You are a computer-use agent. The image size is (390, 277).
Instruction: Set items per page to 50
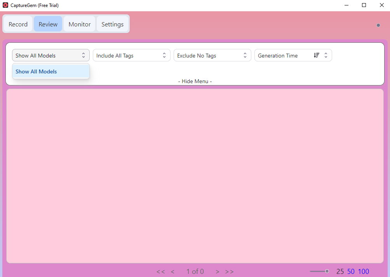351,272
